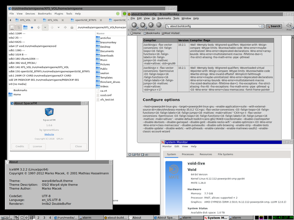The image size is (294, 220).
Task: Click the taskbar clock
Action: tap(283, 218)
